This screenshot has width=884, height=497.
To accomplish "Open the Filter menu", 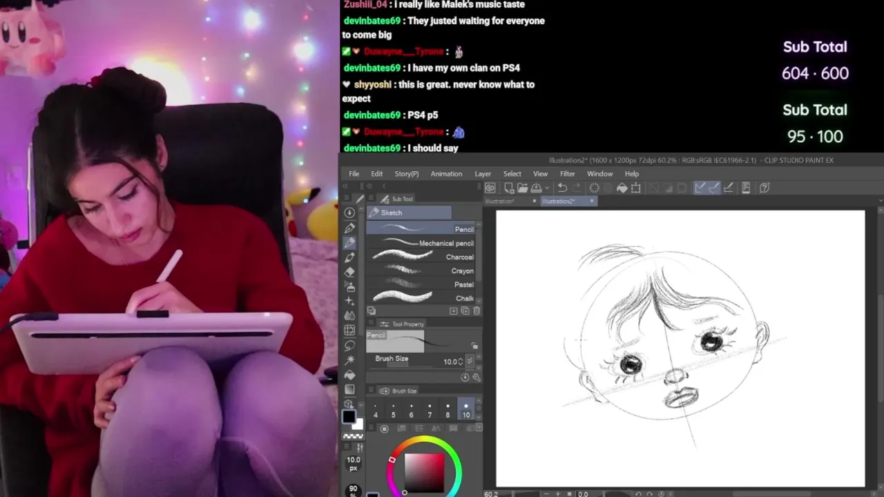I will 567,174.
